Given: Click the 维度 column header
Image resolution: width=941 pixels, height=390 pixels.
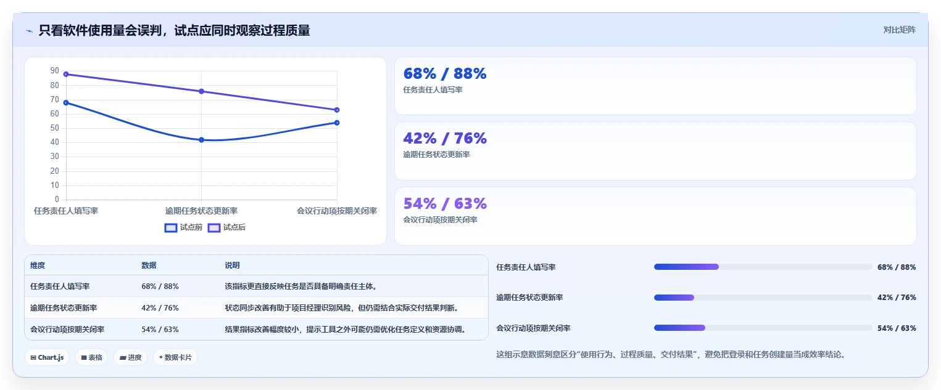Looking at the screenshot, I should point(38,266).
